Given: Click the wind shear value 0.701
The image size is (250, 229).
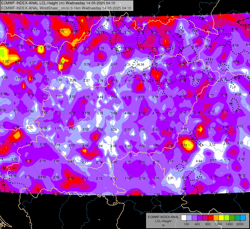Looking at the screenshot, I should click(x=19, y=62).
